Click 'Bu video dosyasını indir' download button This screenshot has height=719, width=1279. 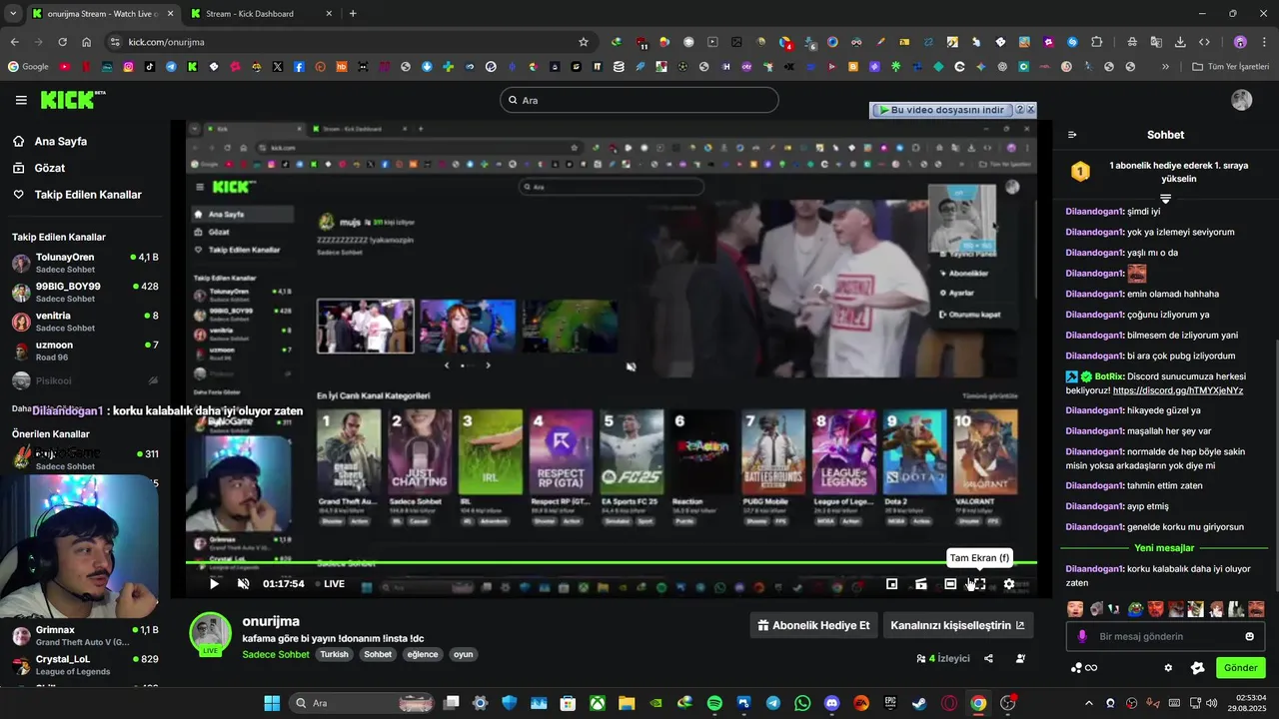pos(941,110)
